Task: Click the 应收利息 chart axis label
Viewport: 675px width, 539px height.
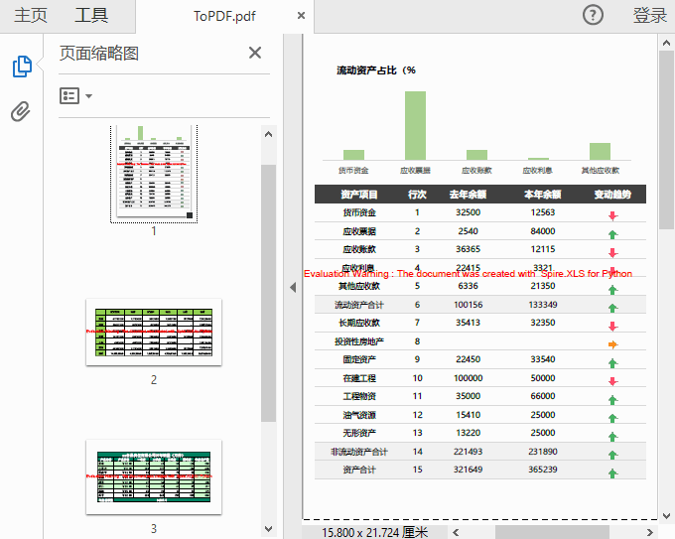Action: click(538, 171)
